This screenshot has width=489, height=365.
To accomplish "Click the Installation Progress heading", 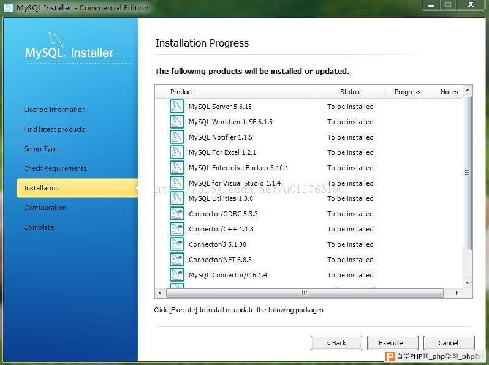I will pyautogui.click(x=202, y=43).
